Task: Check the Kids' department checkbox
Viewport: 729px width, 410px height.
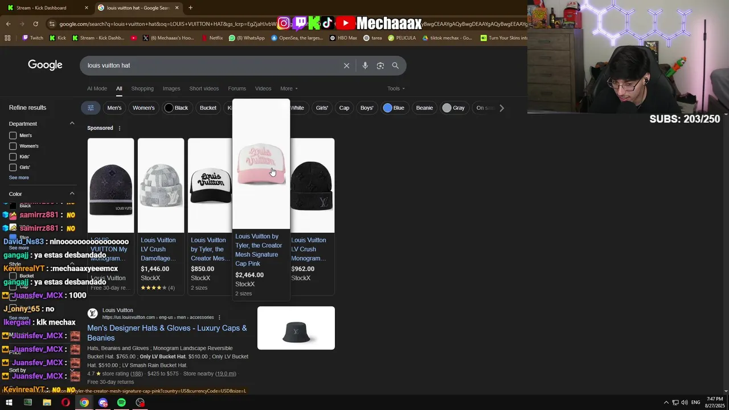Action: [13, 157]
